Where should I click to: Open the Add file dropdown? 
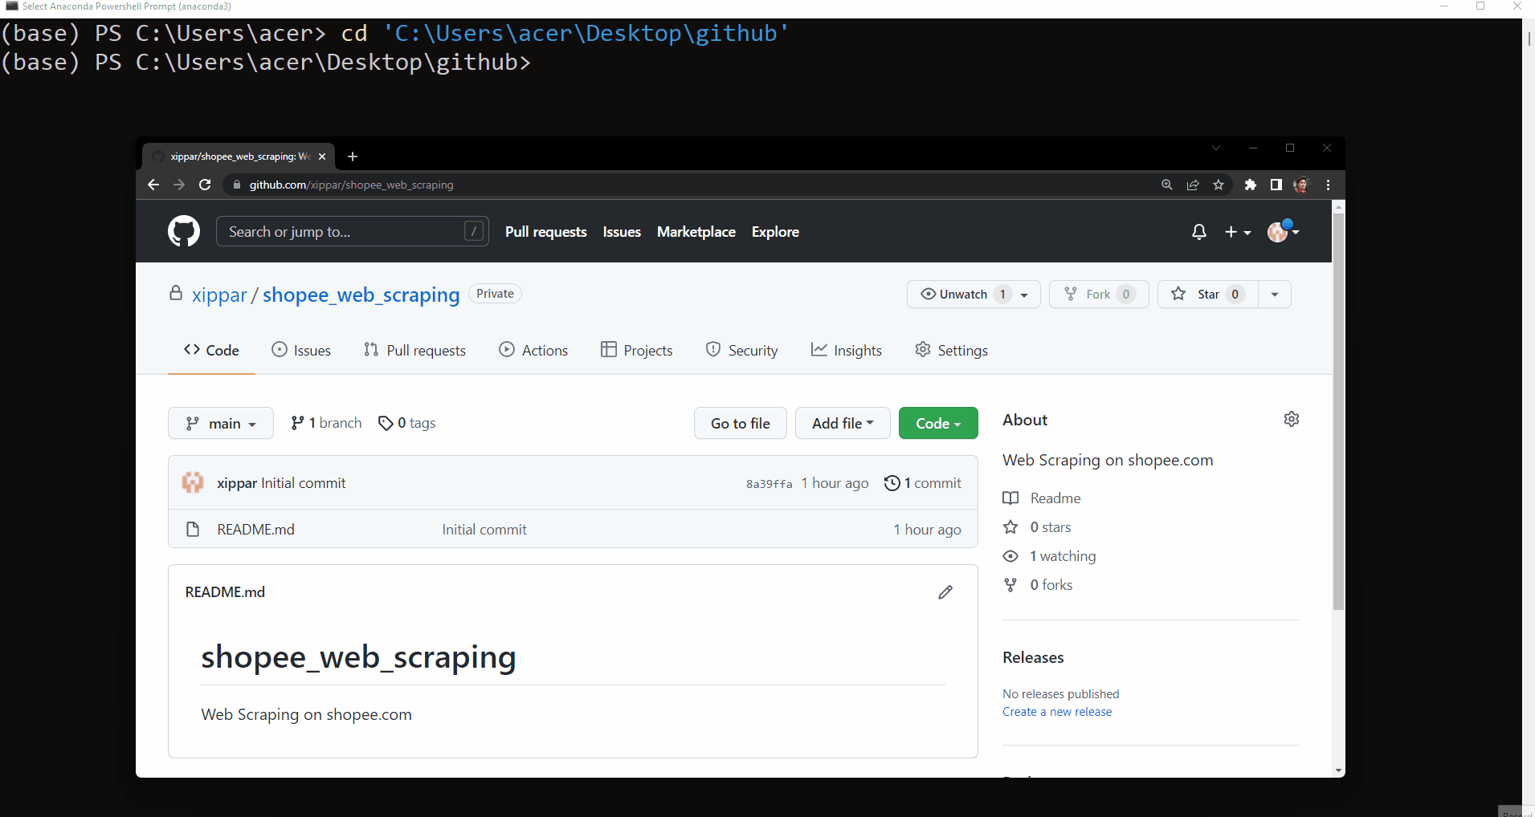(x=842, y=423)
